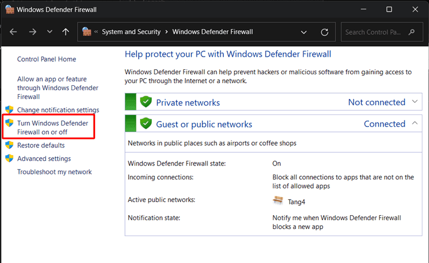
Task: Click the firewall state value On
Action: [x=277, y=163]
